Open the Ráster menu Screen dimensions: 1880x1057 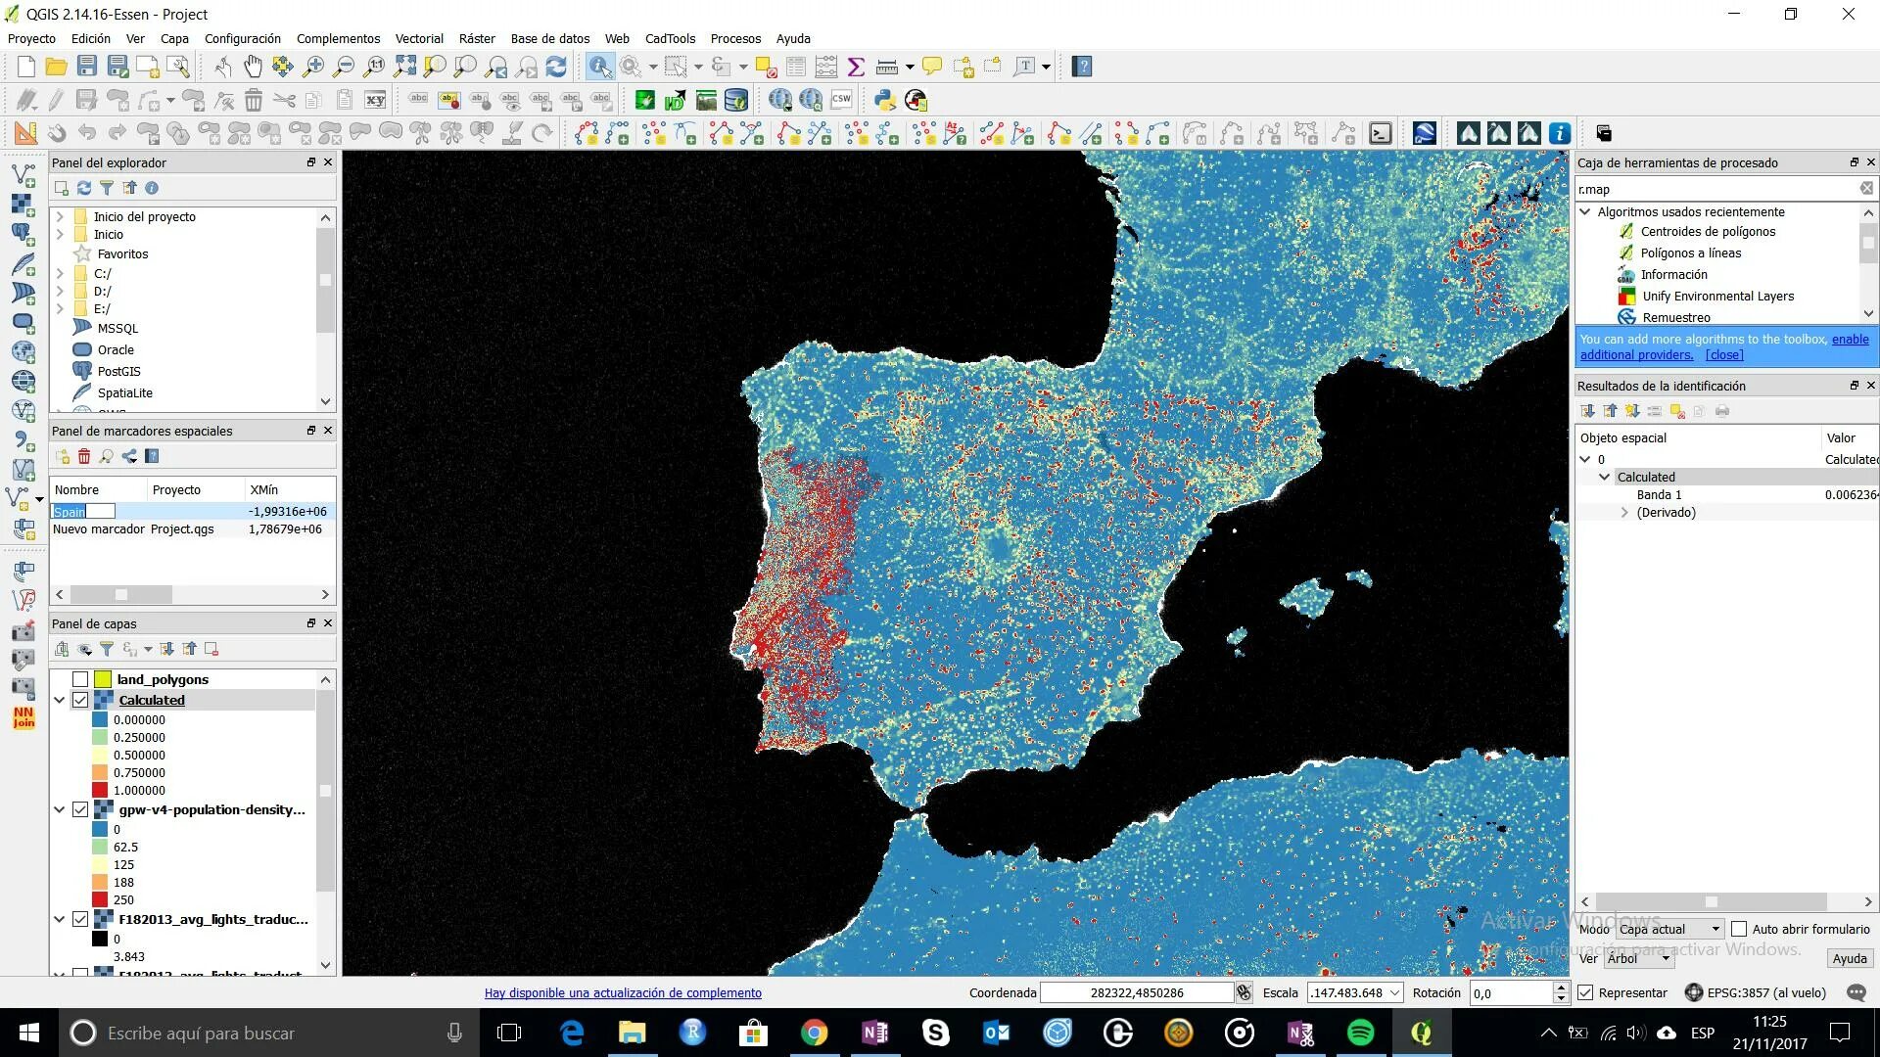(476, 38)
